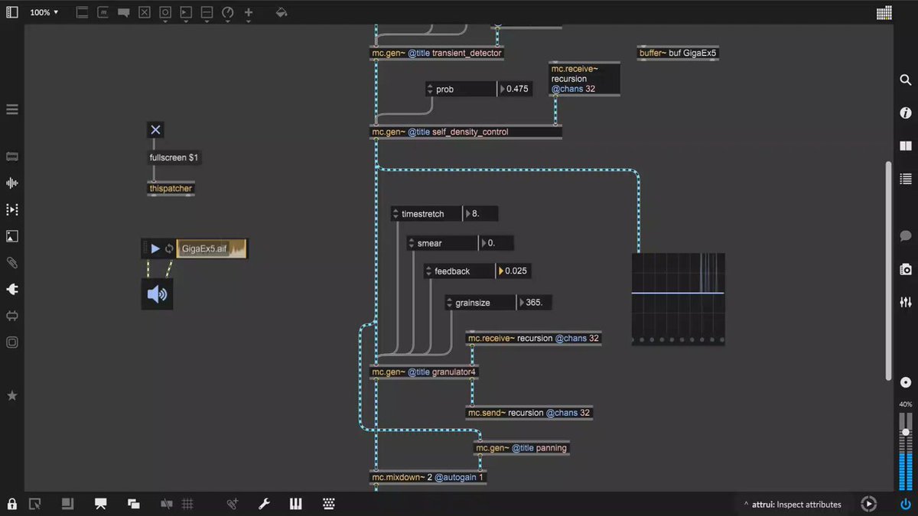Expand the timestretch attribute menu arrows
This screenshot has width=918, height=516.
click(396, 214)
